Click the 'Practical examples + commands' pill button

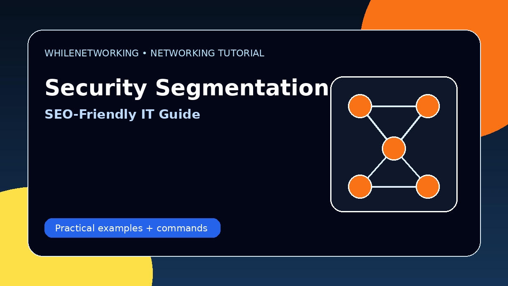[x=133, y=228]
